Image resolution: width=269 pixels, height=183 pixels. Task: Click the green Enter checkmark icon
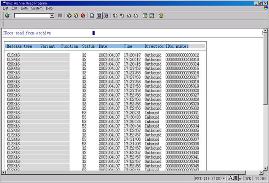[7, 16]
